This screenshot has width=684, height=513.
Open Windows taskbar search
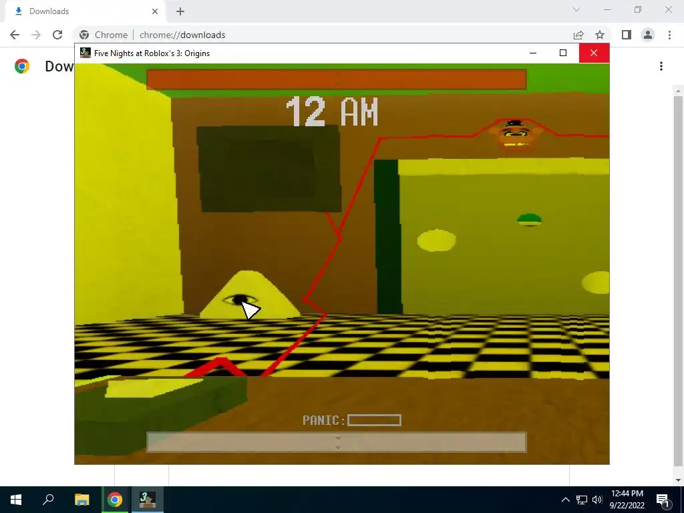[48, 500]
